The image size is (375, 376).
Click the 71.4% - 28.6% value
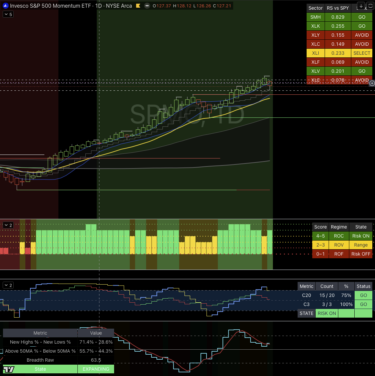pos(96,342)
